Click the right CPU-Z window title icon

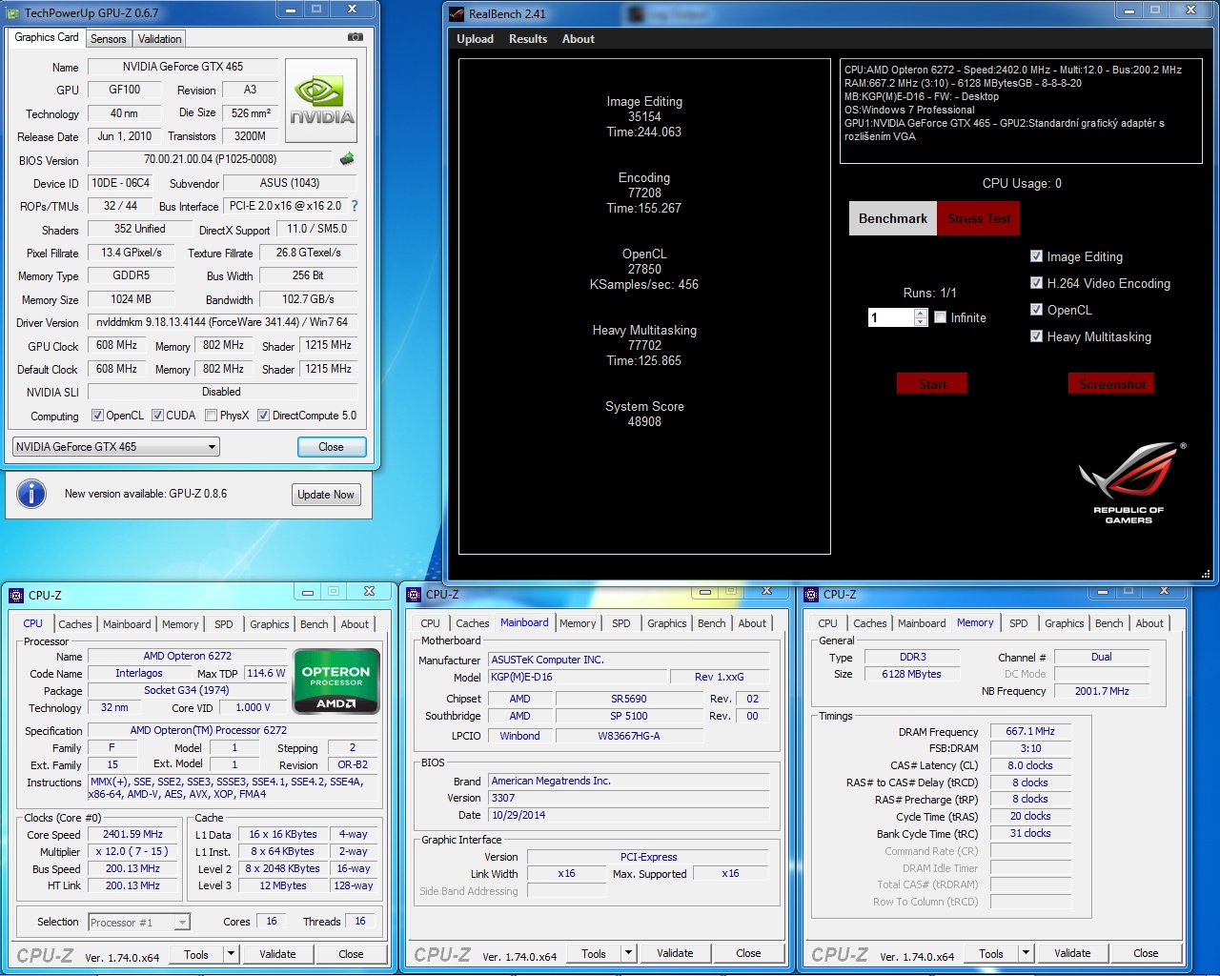click(x=811, y=594)
